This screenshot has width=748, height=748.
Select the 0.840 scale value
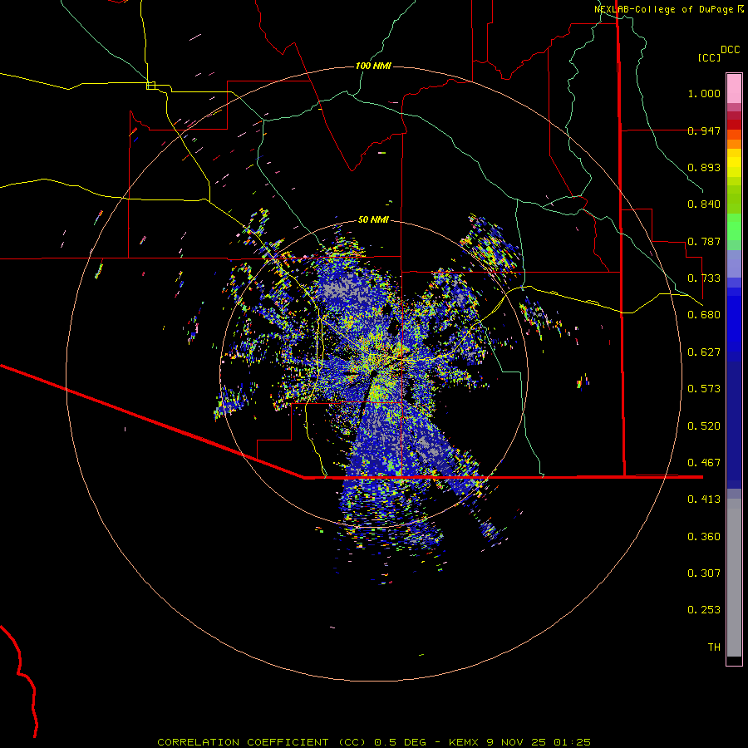[x=704, y=204]
